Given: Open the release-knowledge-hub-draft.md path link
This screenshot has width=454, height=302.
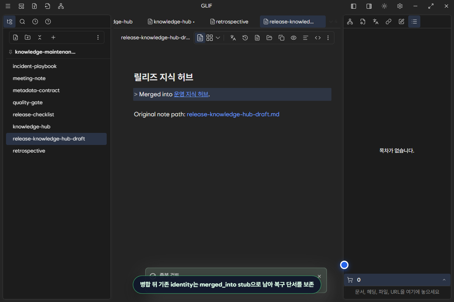Looking at the screenshot, I should tap(233, 114).
